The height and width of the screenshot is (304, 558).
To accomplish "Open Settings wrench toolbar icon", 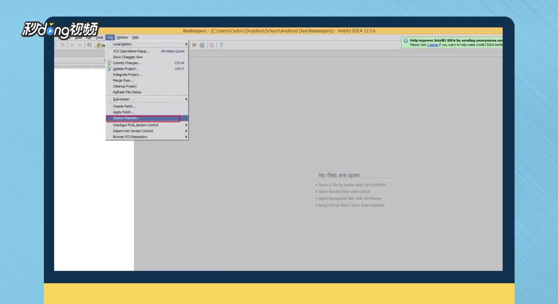I will (x=194, y=45).
